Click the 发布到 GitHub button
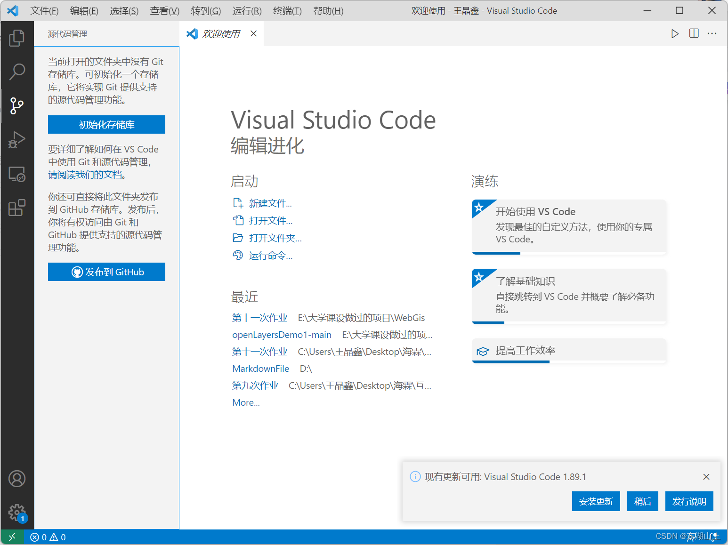Screen dimensions: 728x545 coord(106,272)
